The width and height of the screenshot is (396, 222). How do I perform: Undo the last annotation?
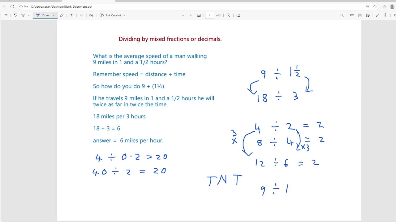15,15
